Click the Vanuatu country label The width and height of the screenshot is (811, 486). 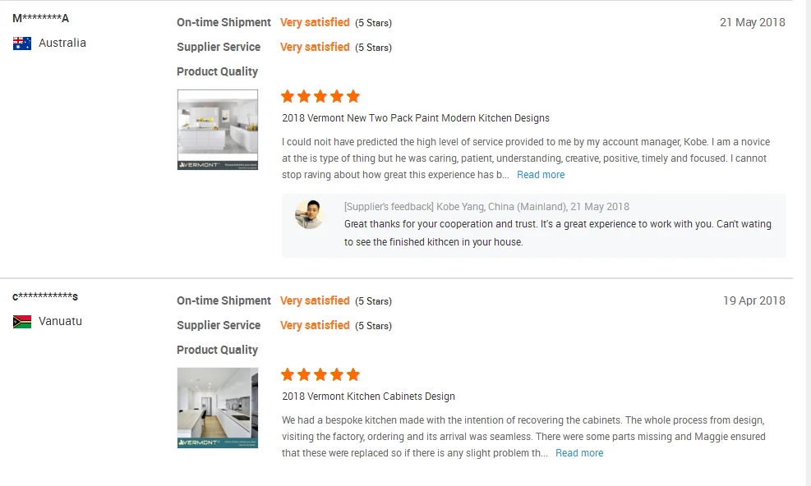pyautogui.click(x=60, y=321)
